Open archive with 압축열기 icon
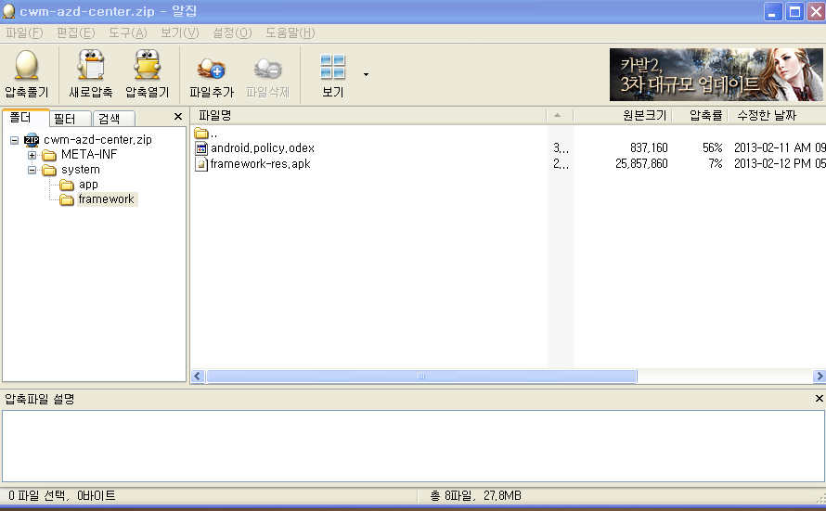The image size is (826, 511). point(147,67)
